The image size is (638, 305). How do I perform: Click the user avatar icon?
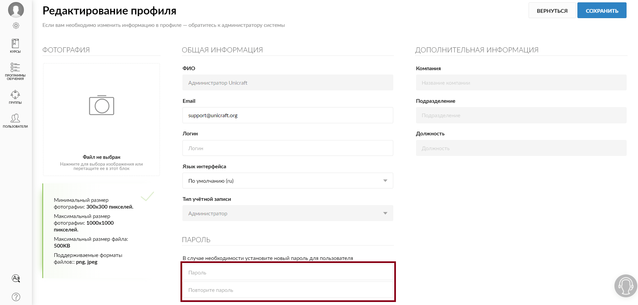[16, 10]
